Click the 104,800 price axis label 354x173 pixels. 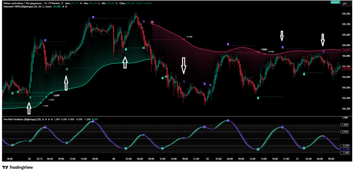[x=346, y=56]
